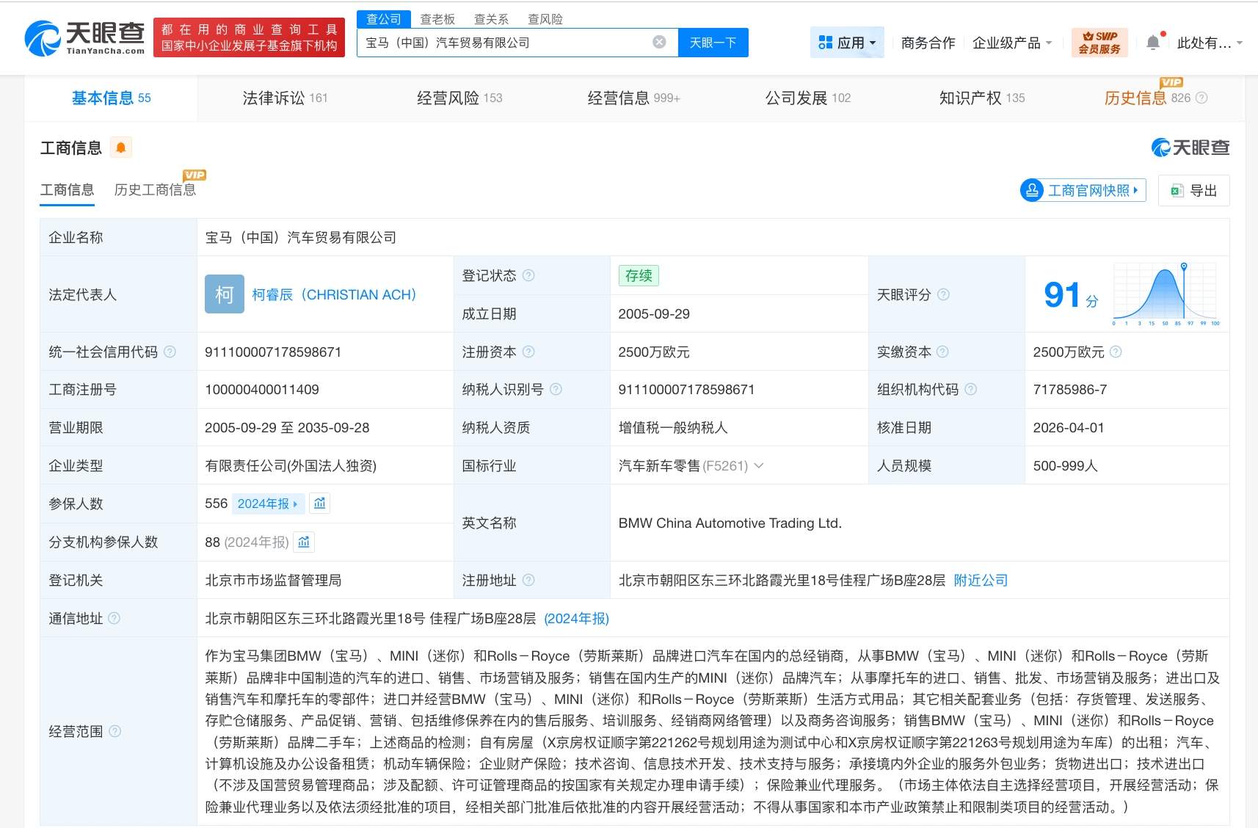The height and width of the screenshot is (828, 1258).
Task: Open the chart icon beside 2024年报 for 参保人数
Action: pos(319,504)
